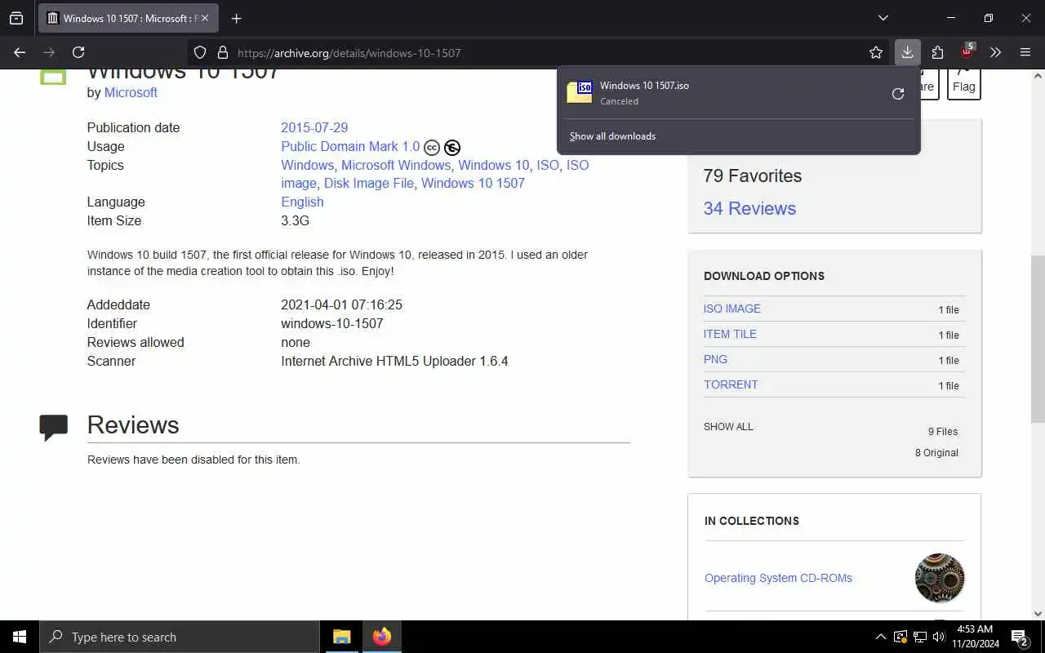List all tabs dropdown arrow
This screenshot has height=653, width=1045.
point(883,18)
